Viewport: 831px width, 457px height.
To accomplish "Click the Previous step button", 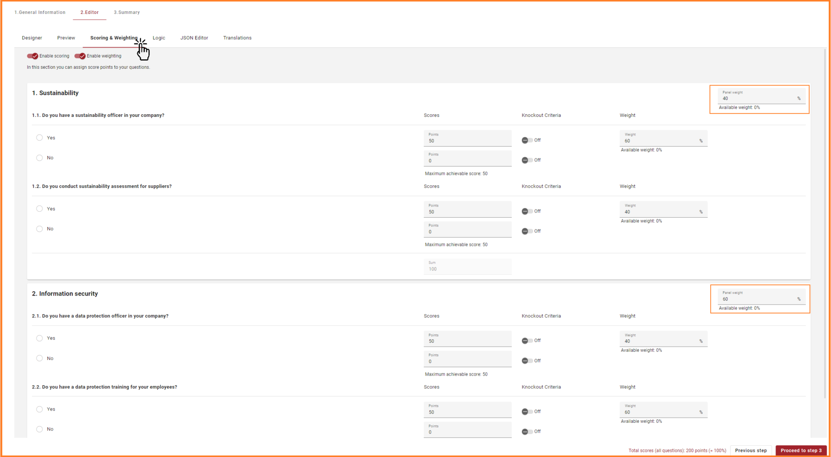I will (x=750, y=451).
